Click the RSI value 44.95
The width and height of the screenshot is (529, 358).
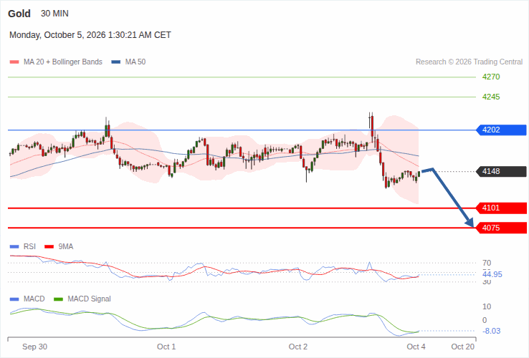[x=492, y=274]
